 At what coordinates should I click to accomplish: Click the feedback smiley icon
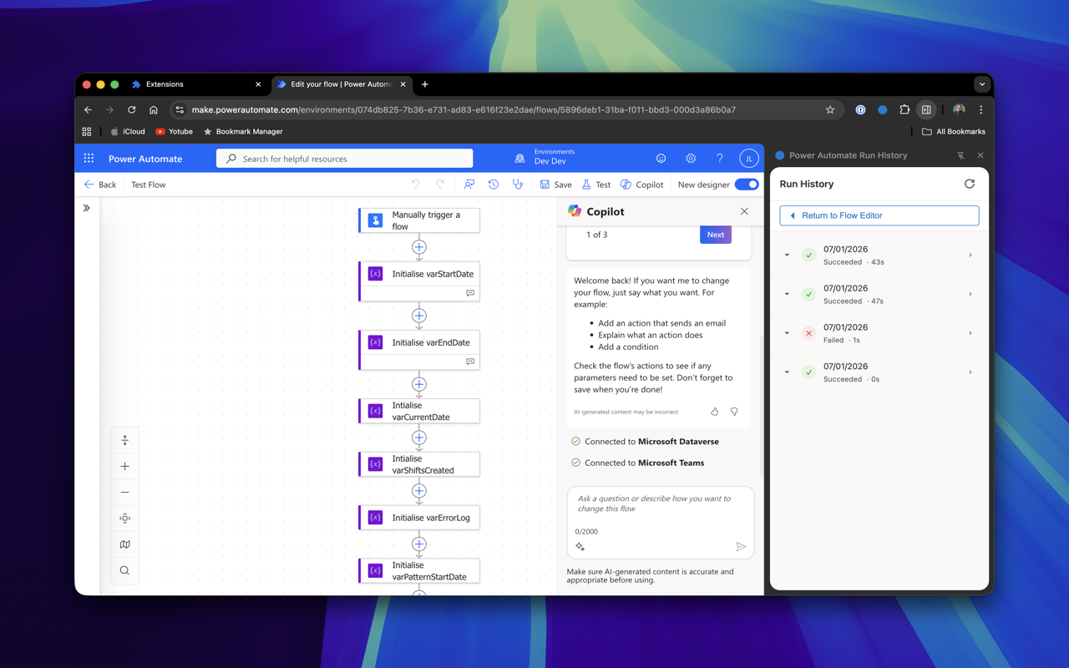point(661,159)
